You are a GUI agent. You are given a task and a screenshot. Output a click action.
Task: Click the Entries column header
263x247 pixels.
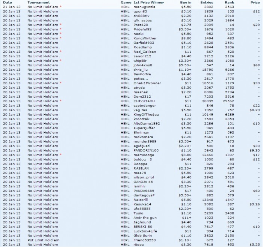point(207,2)
